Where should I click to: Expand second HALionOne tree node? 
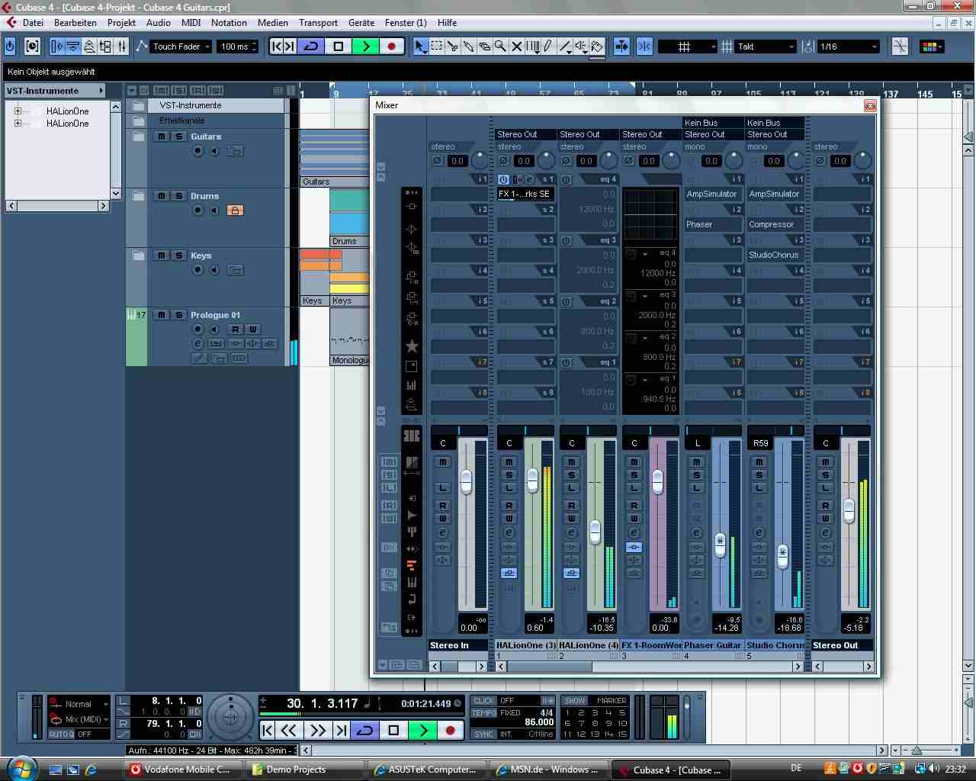(18, 124)
